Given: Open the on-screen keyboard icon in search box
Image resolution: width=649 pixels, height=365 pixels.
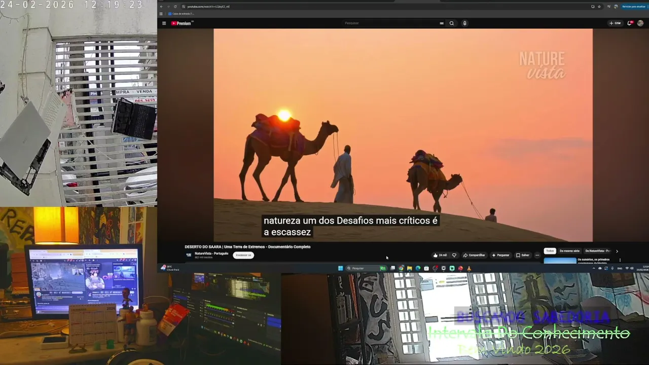Looking at the screenshot, I should (442, 23).
